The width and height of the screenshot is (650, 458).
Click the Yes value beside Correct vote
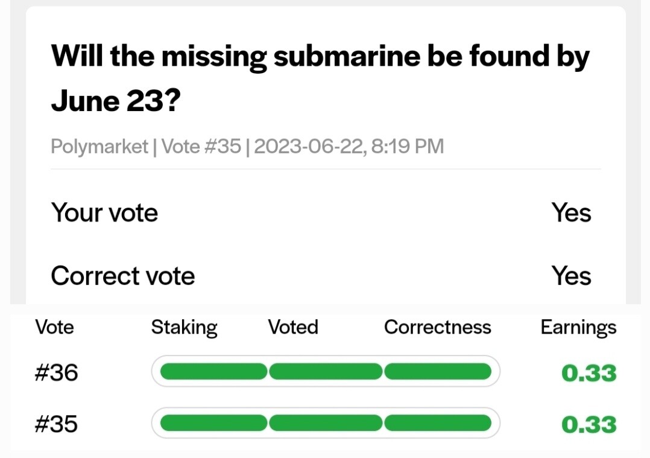(x=571, y=275)
